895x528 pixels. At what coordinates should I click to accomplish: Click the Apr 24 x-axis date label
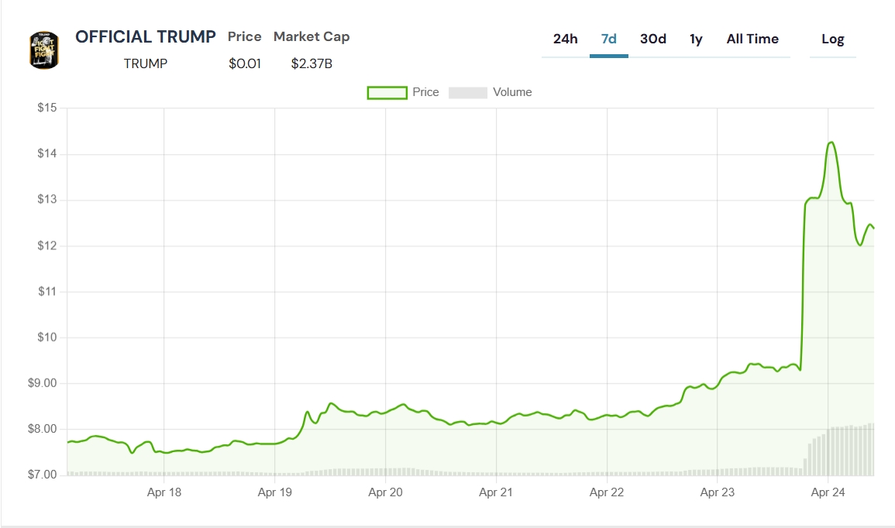click(828, 492)
